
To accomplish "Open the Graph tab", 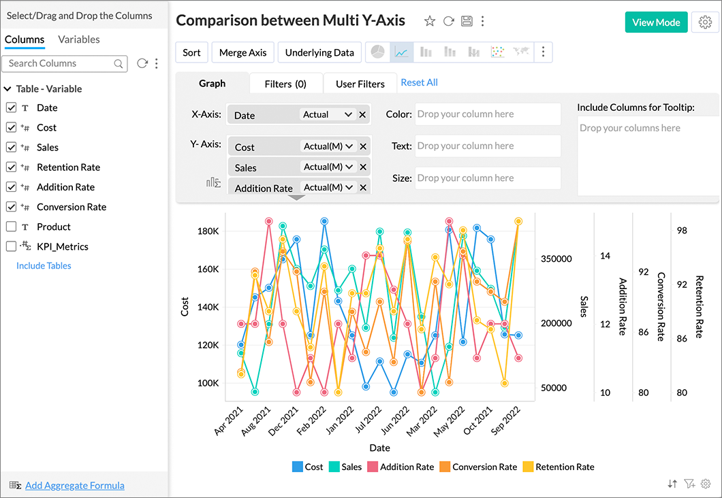I will (x=213, y=83).
